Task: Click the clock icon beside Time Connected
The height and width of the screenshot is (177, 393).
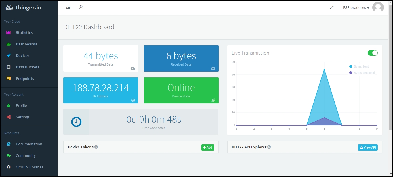Action: coord(76,122)
